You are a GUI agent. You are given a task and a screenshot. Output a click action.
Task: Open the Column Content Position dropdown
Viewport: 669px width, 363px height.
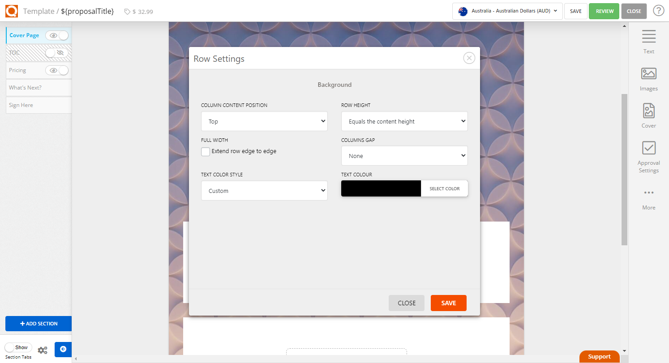click(x=264, y=121)
